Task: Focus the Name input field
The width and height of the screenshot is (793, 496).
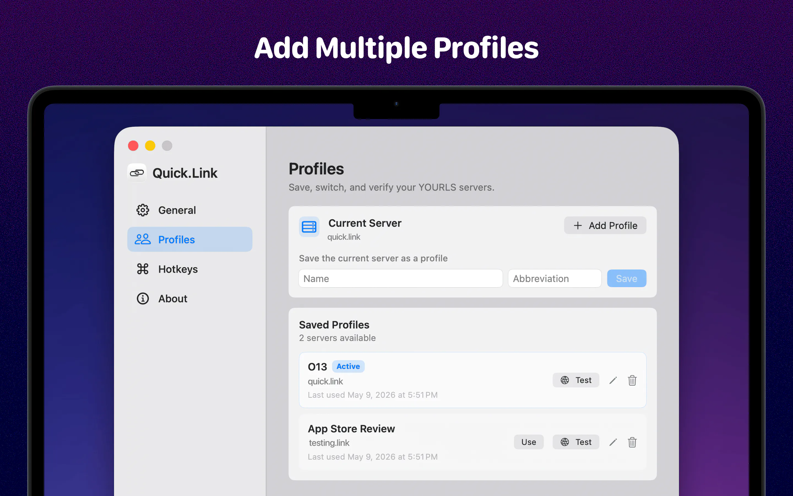Action: click(400, 279)
